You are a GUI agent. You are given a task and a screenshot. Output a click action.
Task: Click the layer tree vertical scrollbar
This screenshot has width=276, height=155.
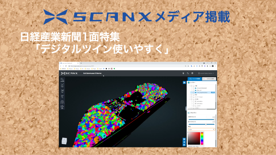pos(216,97)
